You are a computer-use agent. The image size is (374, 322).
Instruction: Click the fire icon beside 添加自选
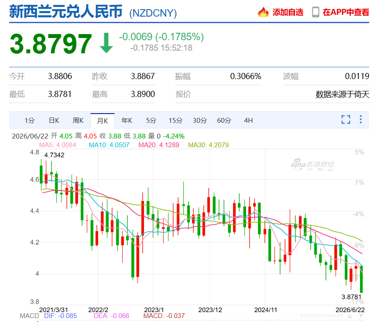pos(263,12)
